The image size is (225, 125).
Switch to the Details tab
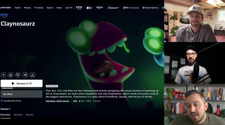click(30, 115)
